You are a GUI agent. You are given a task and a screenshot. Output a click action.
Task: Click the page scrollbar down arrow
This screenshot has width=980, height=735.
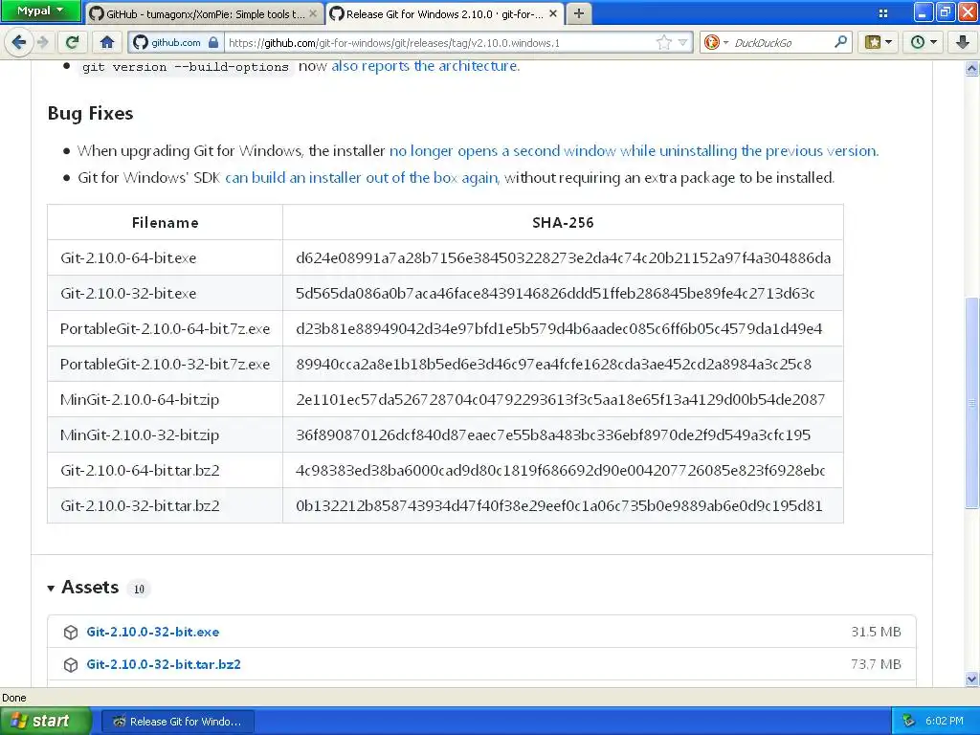point(972,679)
